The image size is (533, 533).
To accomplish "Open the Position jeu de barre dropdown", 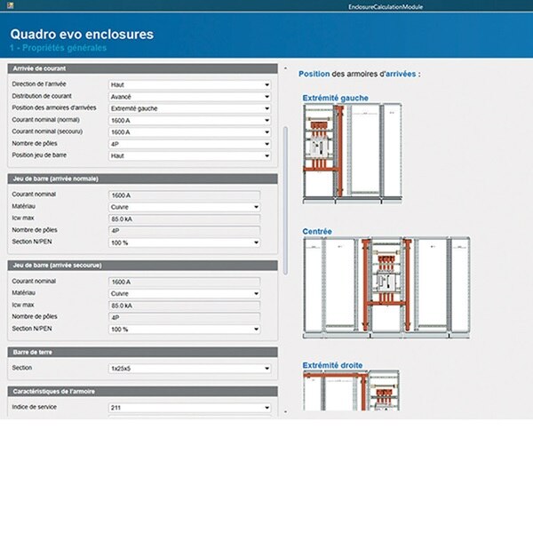I will 190,155.
